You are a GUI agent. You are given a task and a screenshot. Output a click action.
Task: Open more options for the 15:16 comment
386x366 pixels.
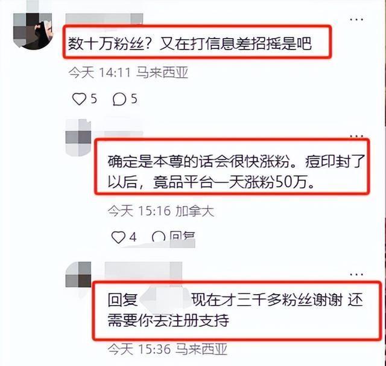(x=357, y=136)
